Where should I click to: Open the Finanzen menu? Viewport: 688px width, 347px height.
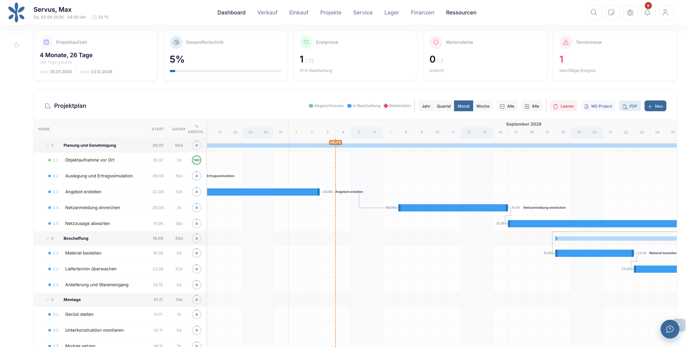pyautogui.click(x=422, y=12)
